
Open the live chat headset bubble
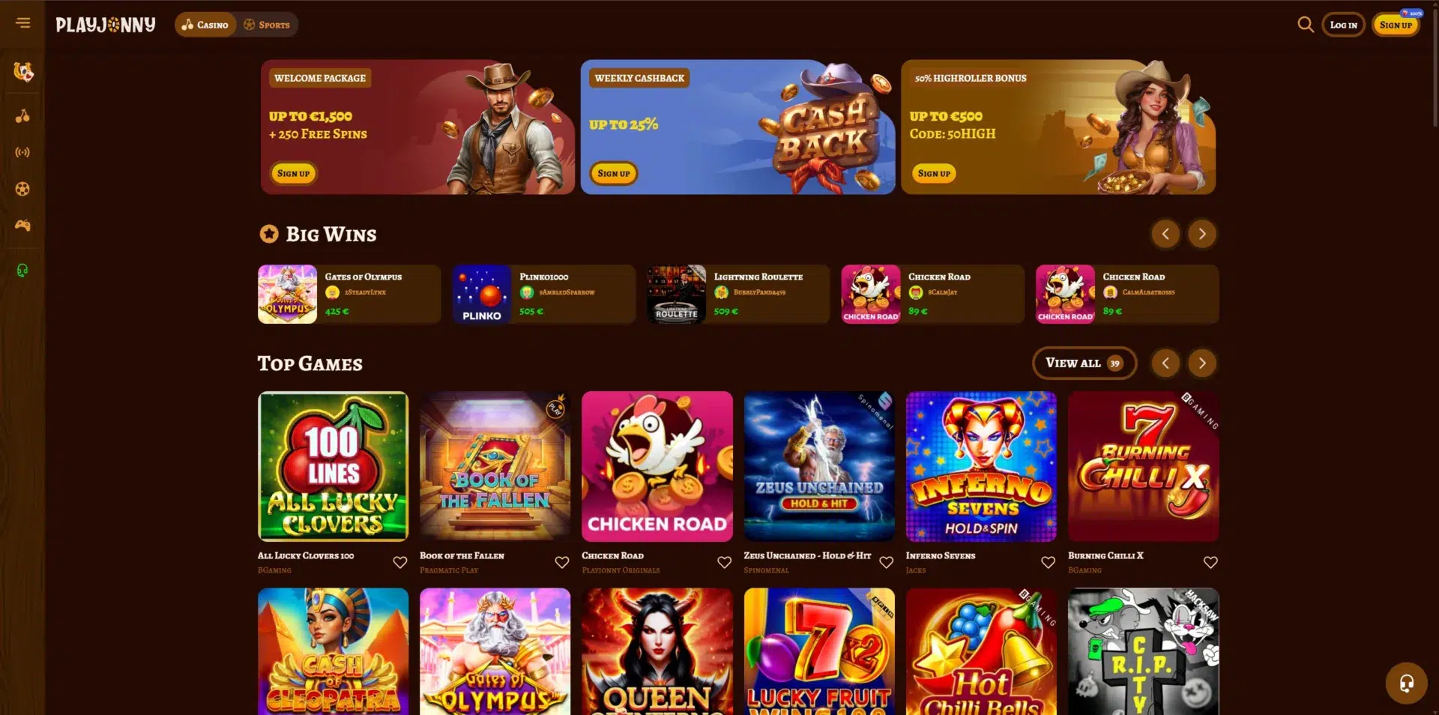pyautogui.click(x=1406, y=683)
